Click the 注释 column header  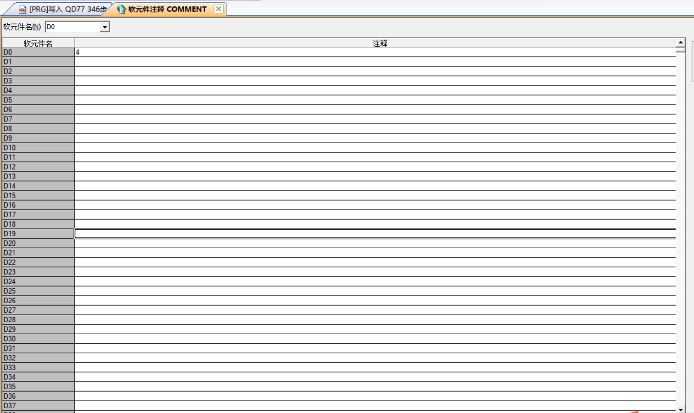(x=380, y=43)
